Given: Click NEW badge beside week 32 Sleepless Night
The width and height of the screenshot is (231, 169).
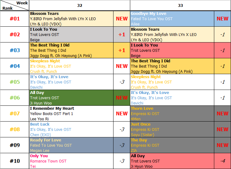Looking at the screenshot, I should pos(122,66).
